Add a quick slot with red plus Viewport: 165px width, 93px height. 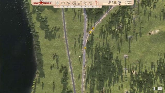100,7
